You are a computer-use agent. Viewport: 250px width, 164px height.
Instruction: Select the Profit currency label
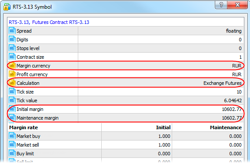[x=32, y=74]
